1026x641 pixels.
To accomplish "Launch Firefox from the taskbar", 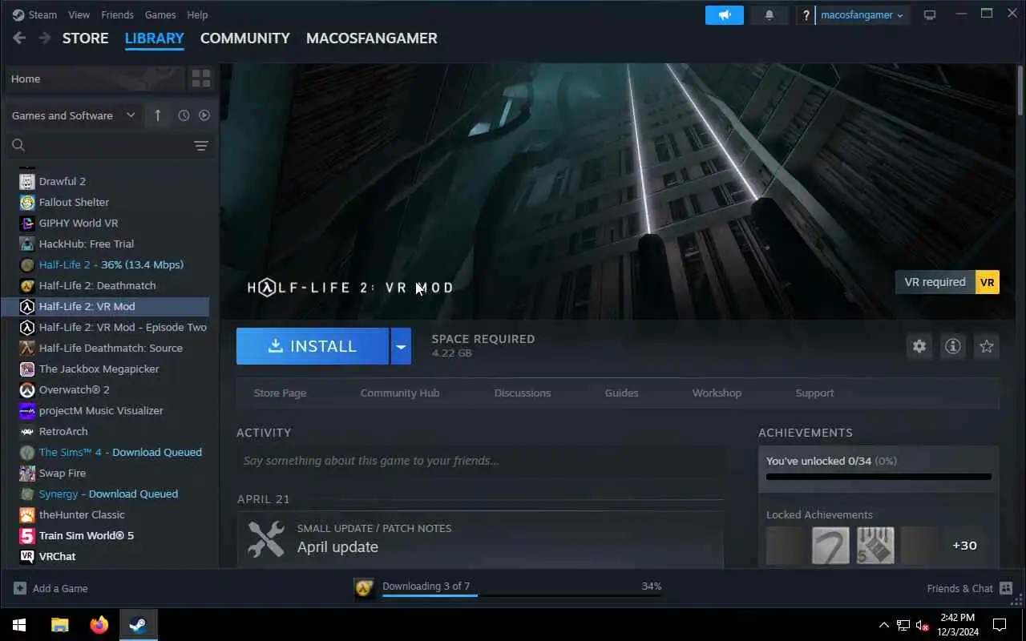I will coord(99,625).
